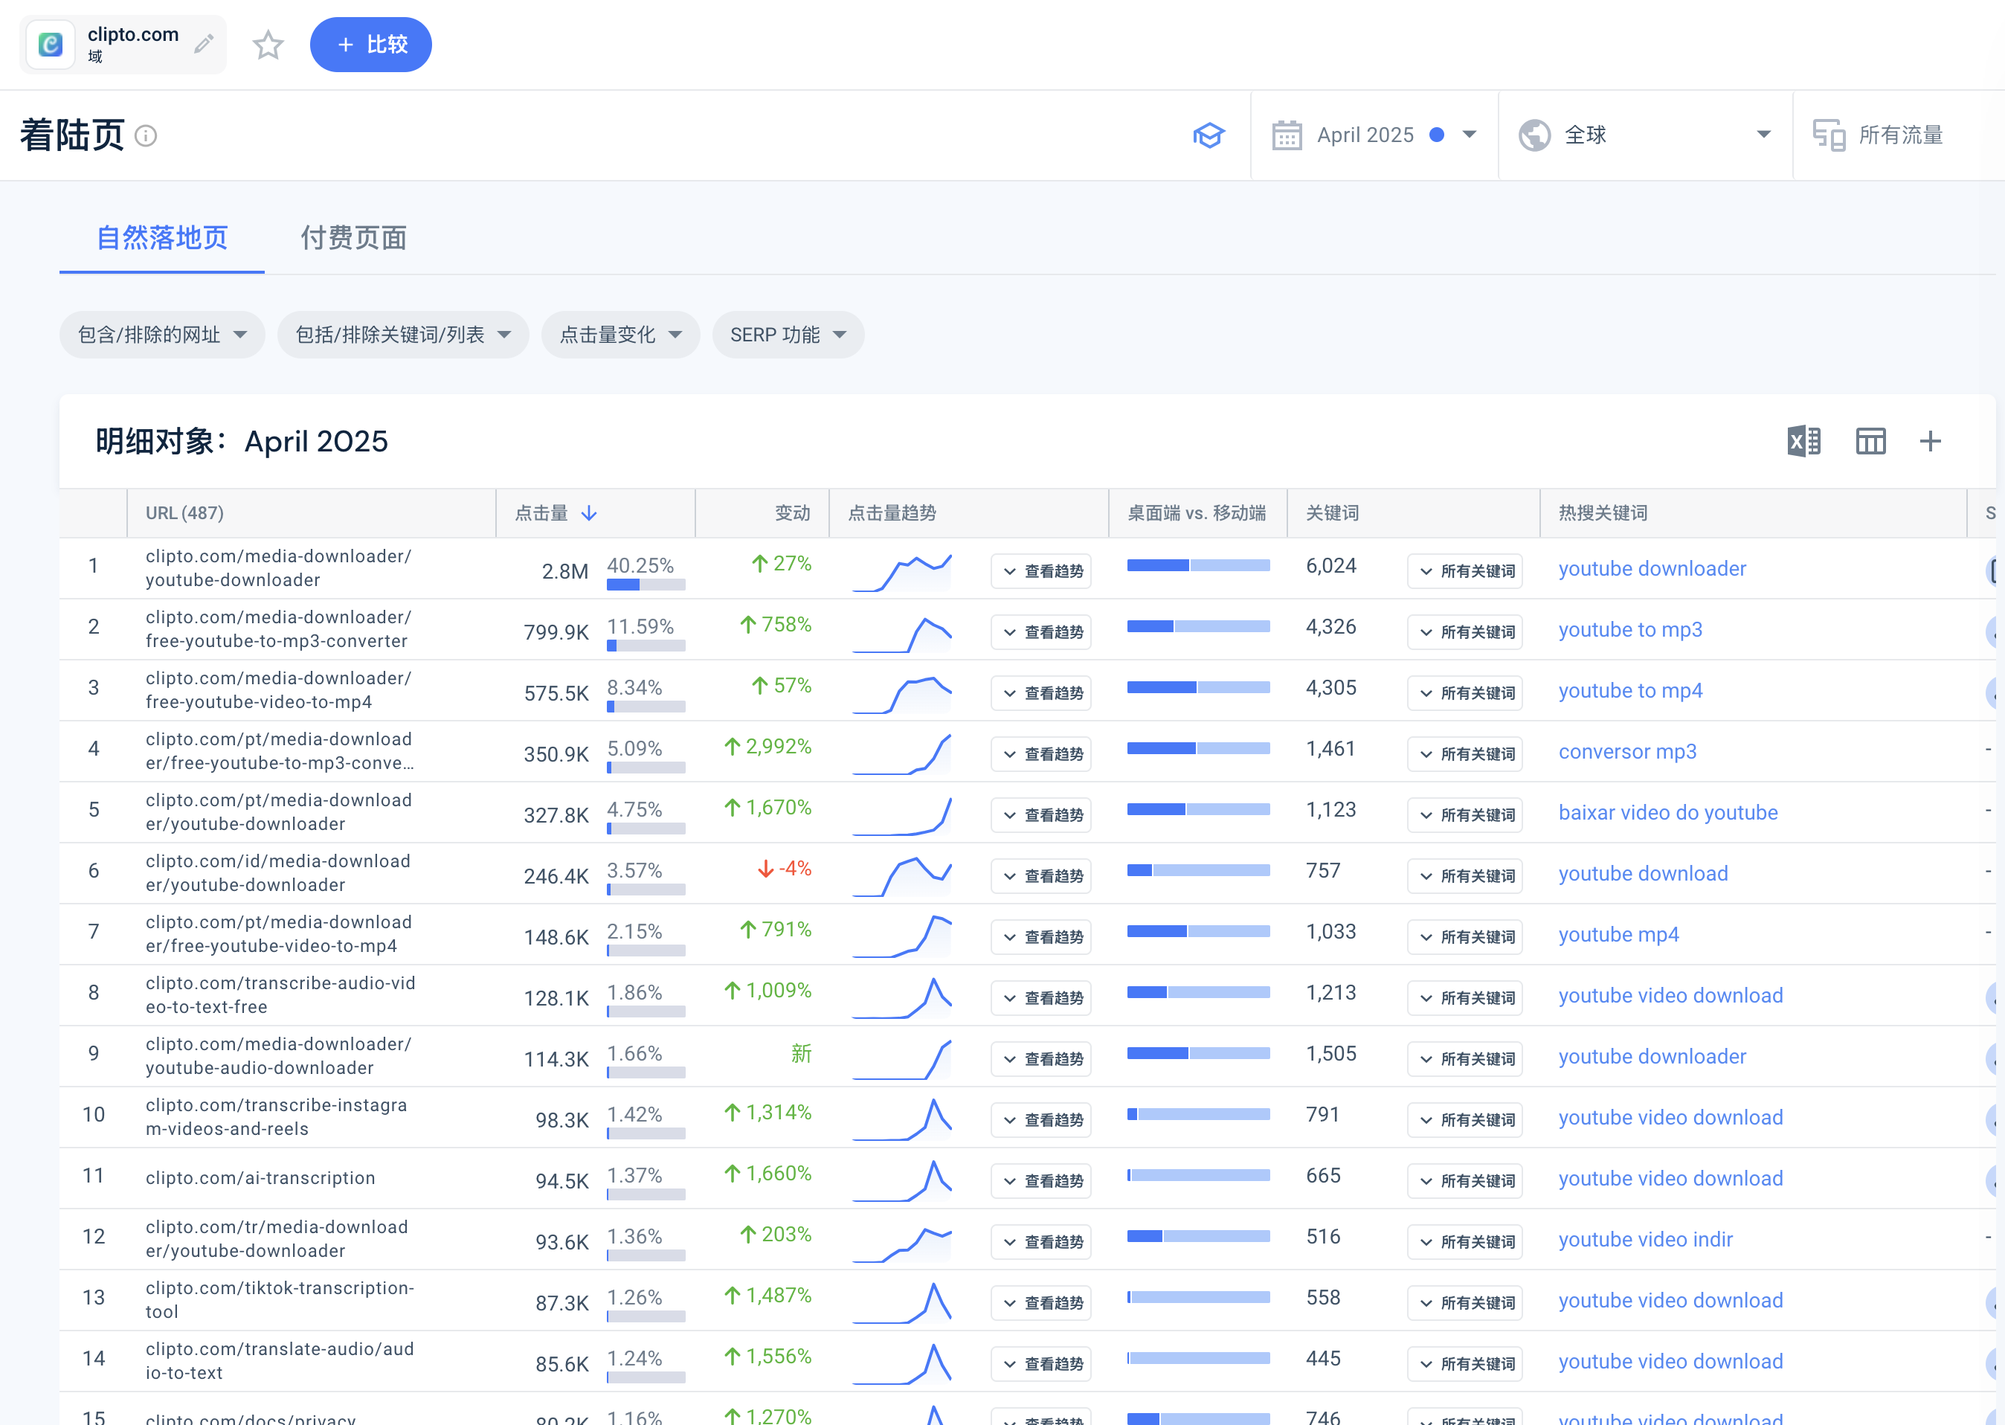
Task: Open URL clipto.com/media-downloader/youtube-downloader
Action: (278, 567)
